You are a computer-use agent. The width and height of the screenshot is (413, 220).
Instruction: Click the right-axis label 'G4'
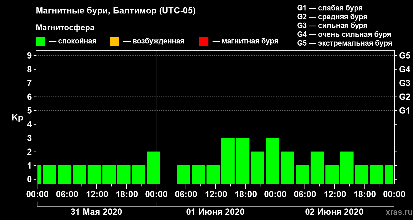pos(404,69)
